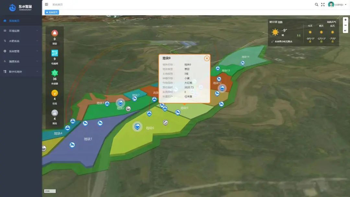Zoom out the map with minus button
This screenshot has width=350, height=197.
(345, 25)
